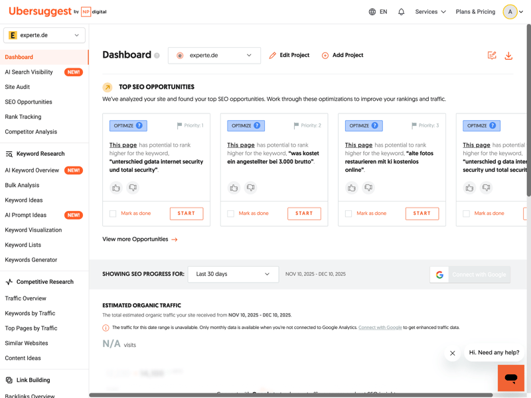Click the download report icon
Viewport: 531px width, 398px height.
click(x=508, y=56)
